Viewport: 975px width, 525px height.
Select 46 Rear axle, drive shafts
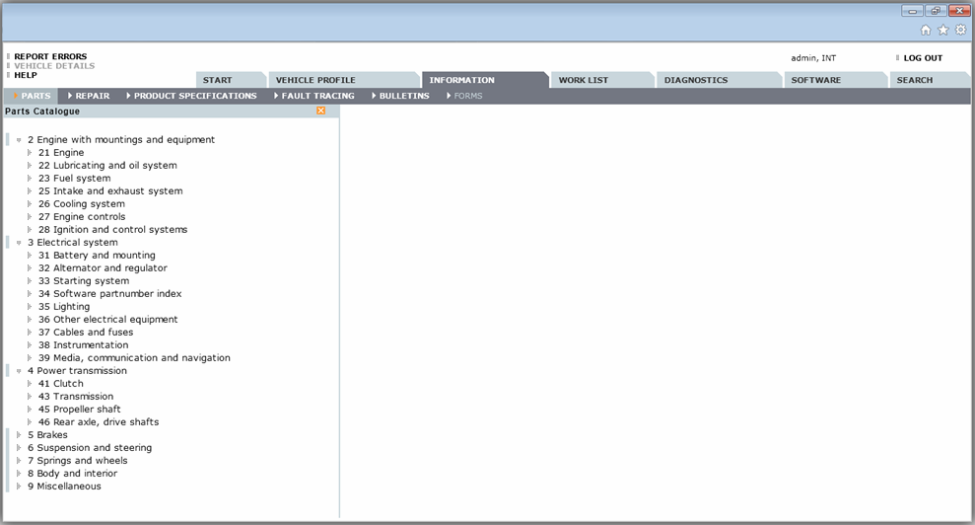(x=99, y=422)
